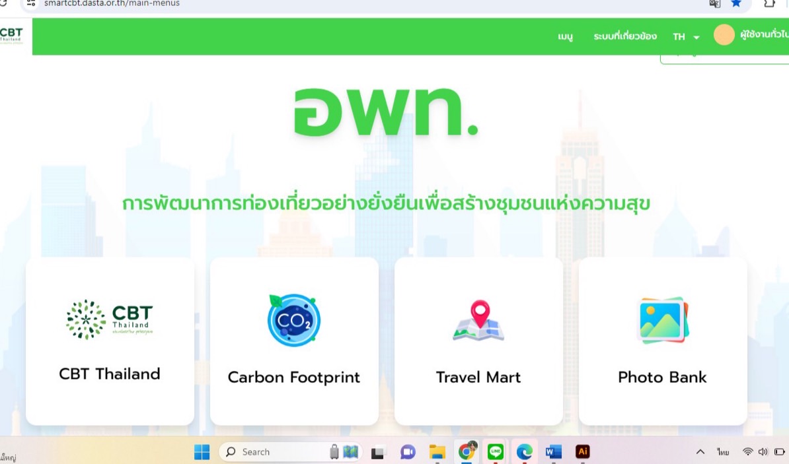
Task: Click the เมนู navigation item
Action: (565, 36)
